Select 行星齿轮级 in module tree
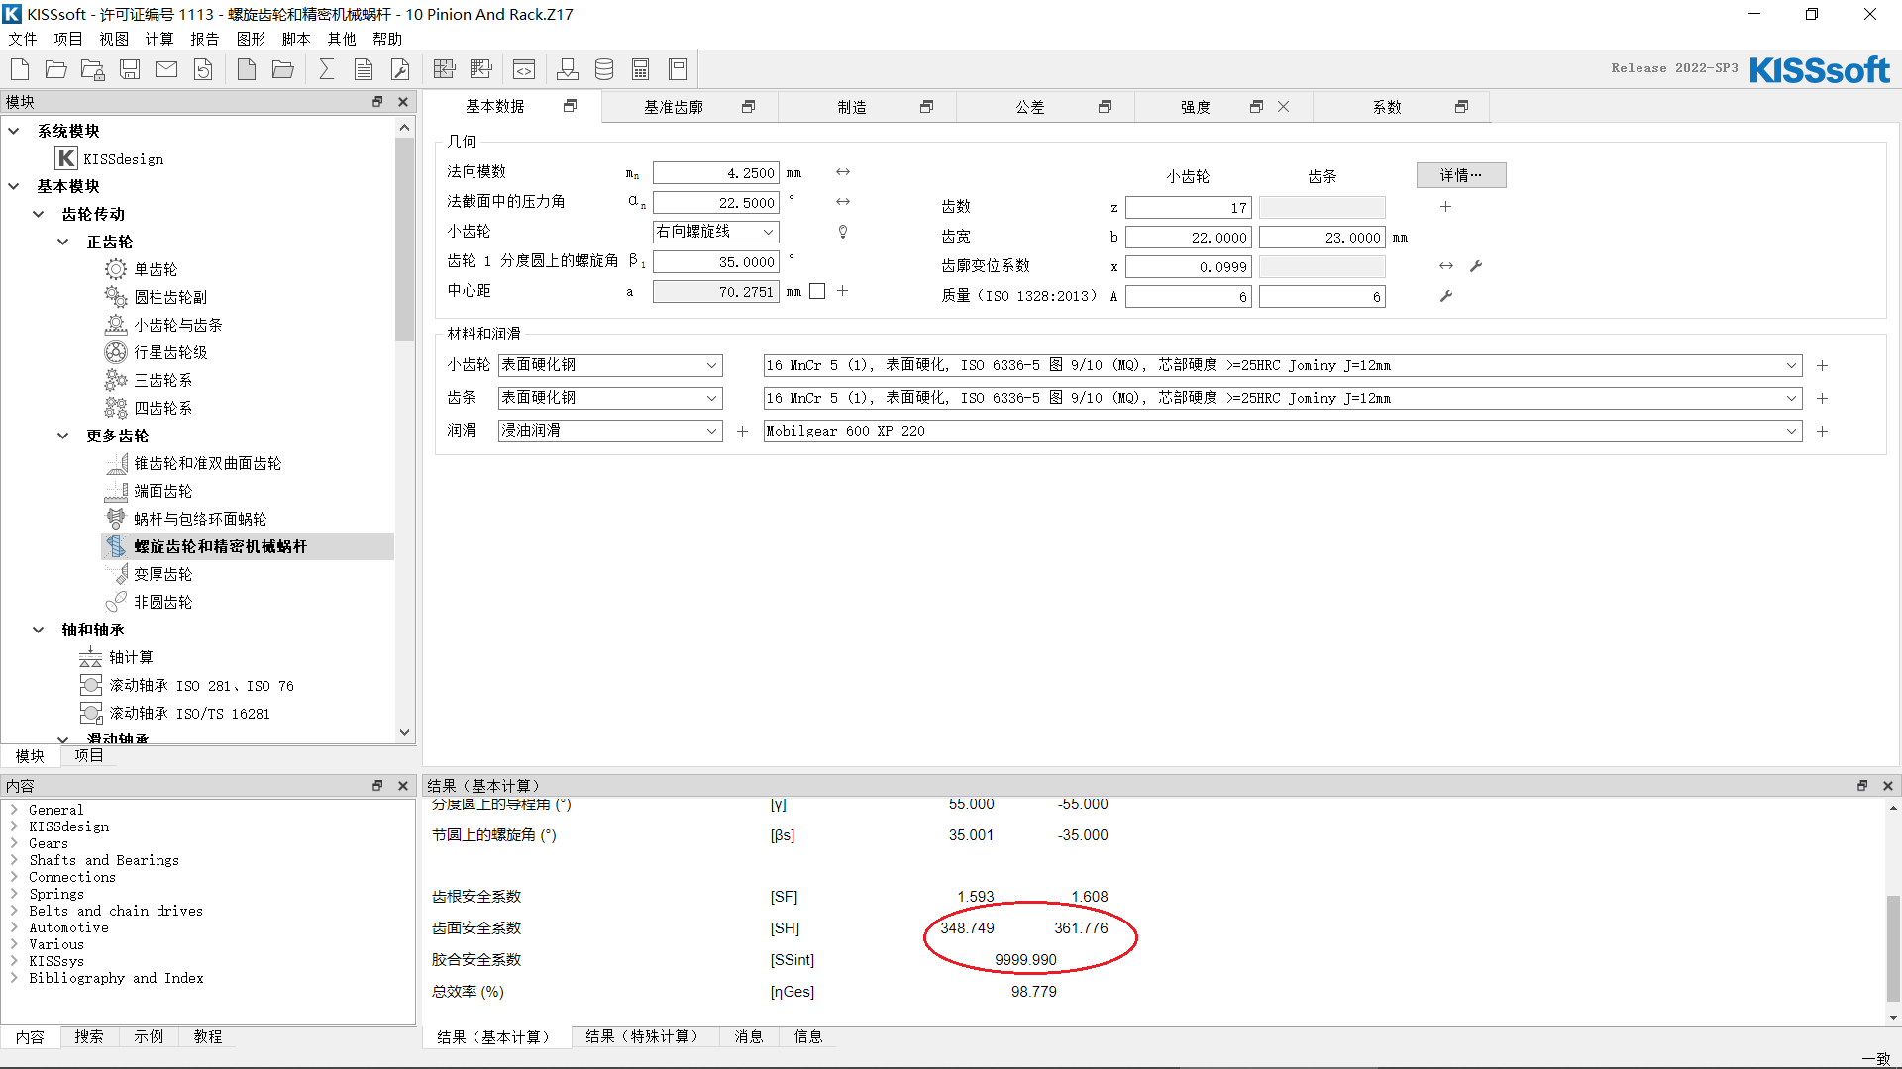 (170, 352)
